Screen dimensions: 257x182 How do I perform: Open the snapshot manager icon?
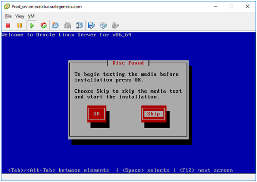(79, 25)
